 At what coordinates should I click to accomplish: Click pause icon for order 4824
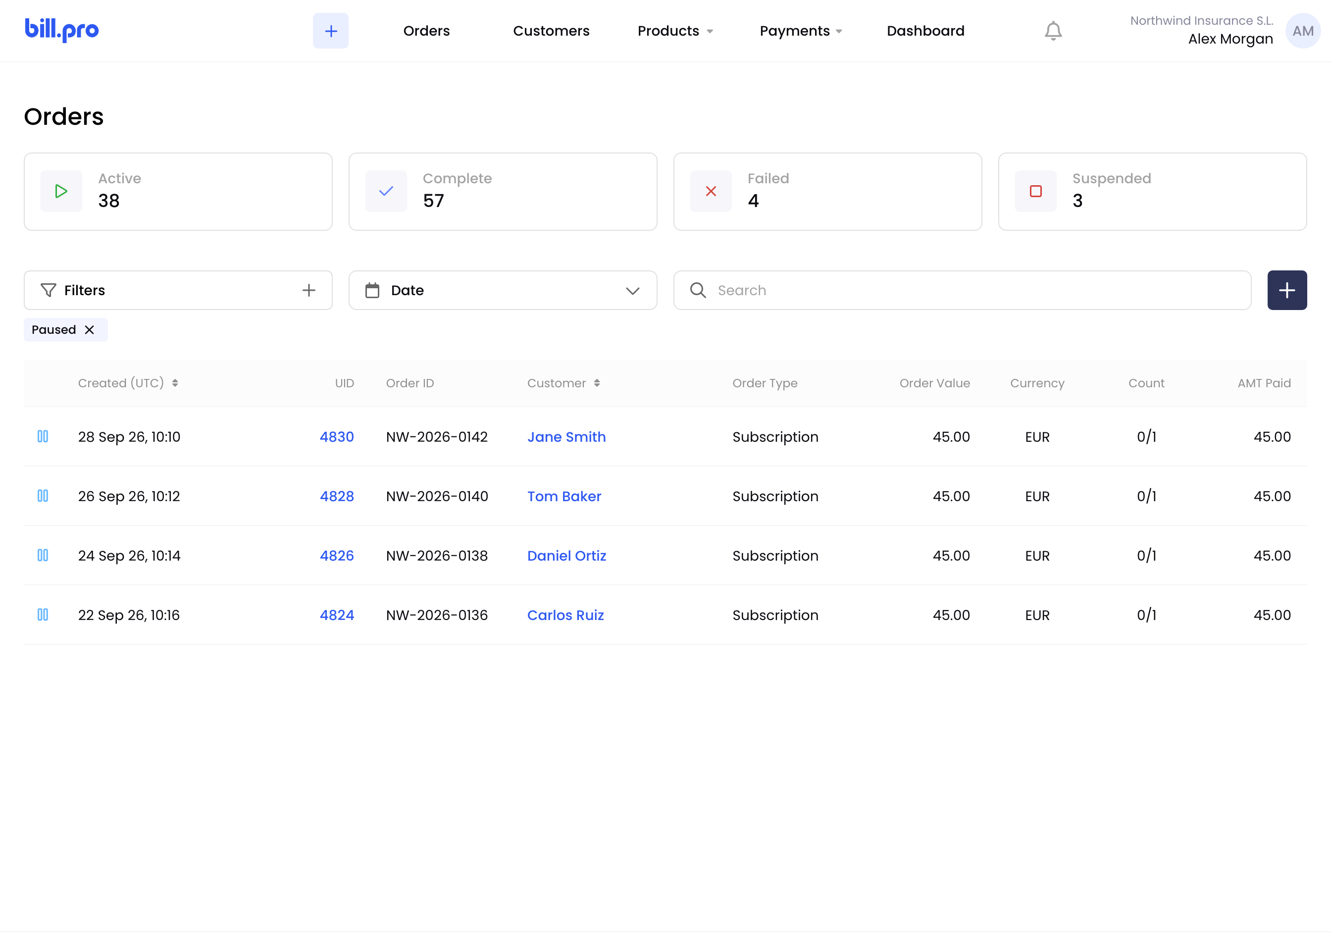(x=43, y=615)
